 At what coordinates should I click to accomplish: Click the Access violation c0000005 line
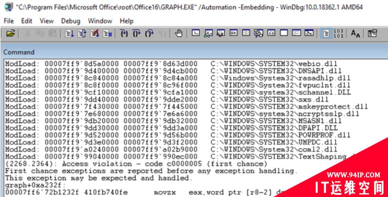(x=136, y=164)
